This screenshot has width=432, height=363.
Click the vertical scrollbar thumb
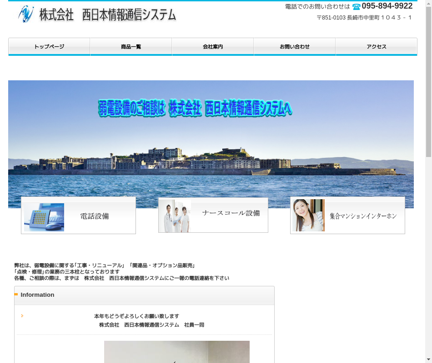point(428,82)
